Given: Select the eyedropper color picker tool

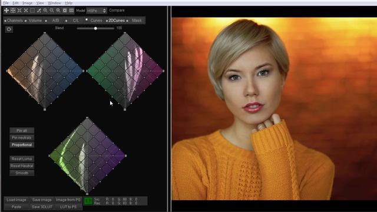Looking at the screenshot, I should tap(39, 11).
